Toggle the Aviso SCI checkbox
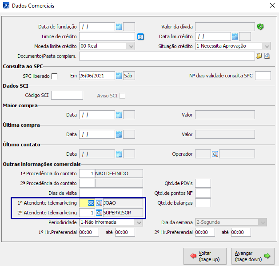 click(122, 96)
